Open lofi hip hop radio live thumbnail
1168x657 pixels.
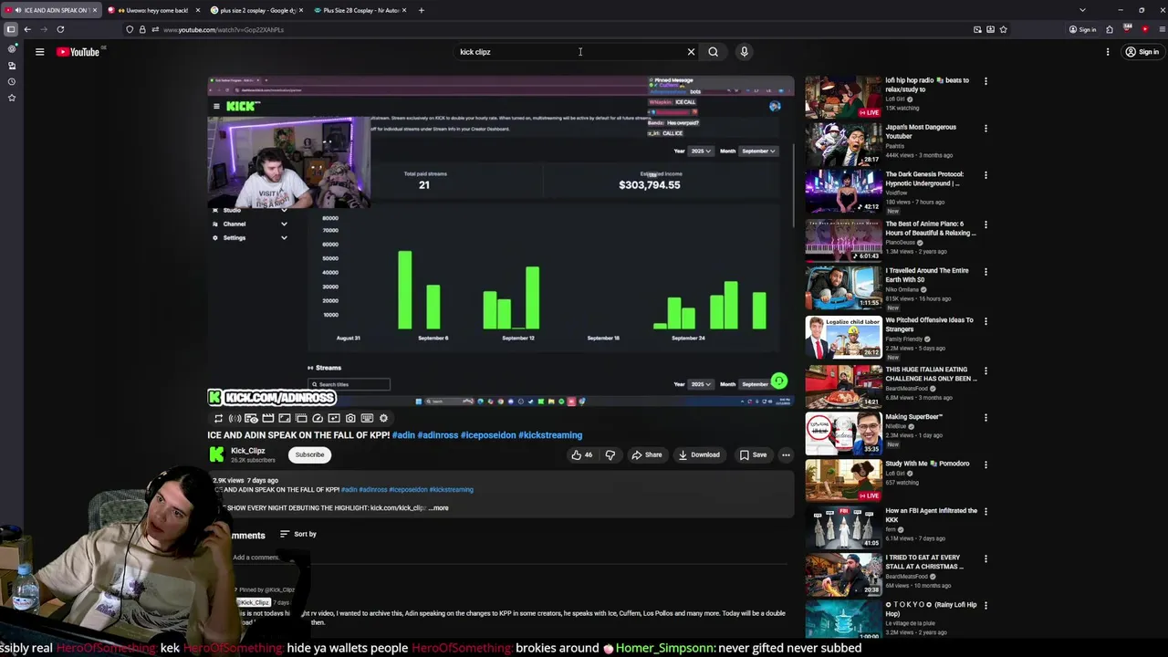pos(843,96)
